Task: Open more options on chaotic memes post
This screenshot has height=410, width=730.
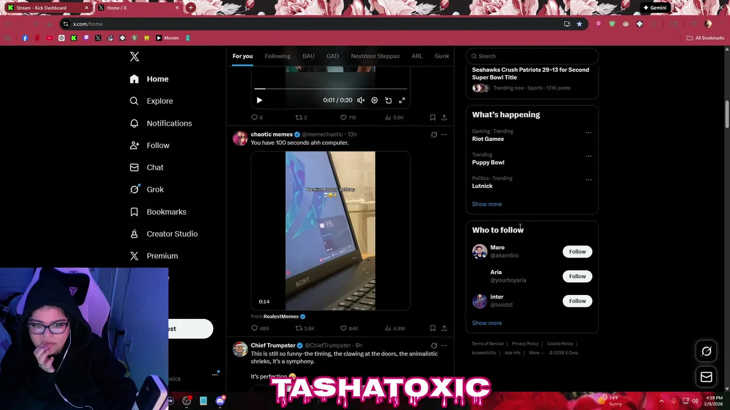Action: pos(444,135)
